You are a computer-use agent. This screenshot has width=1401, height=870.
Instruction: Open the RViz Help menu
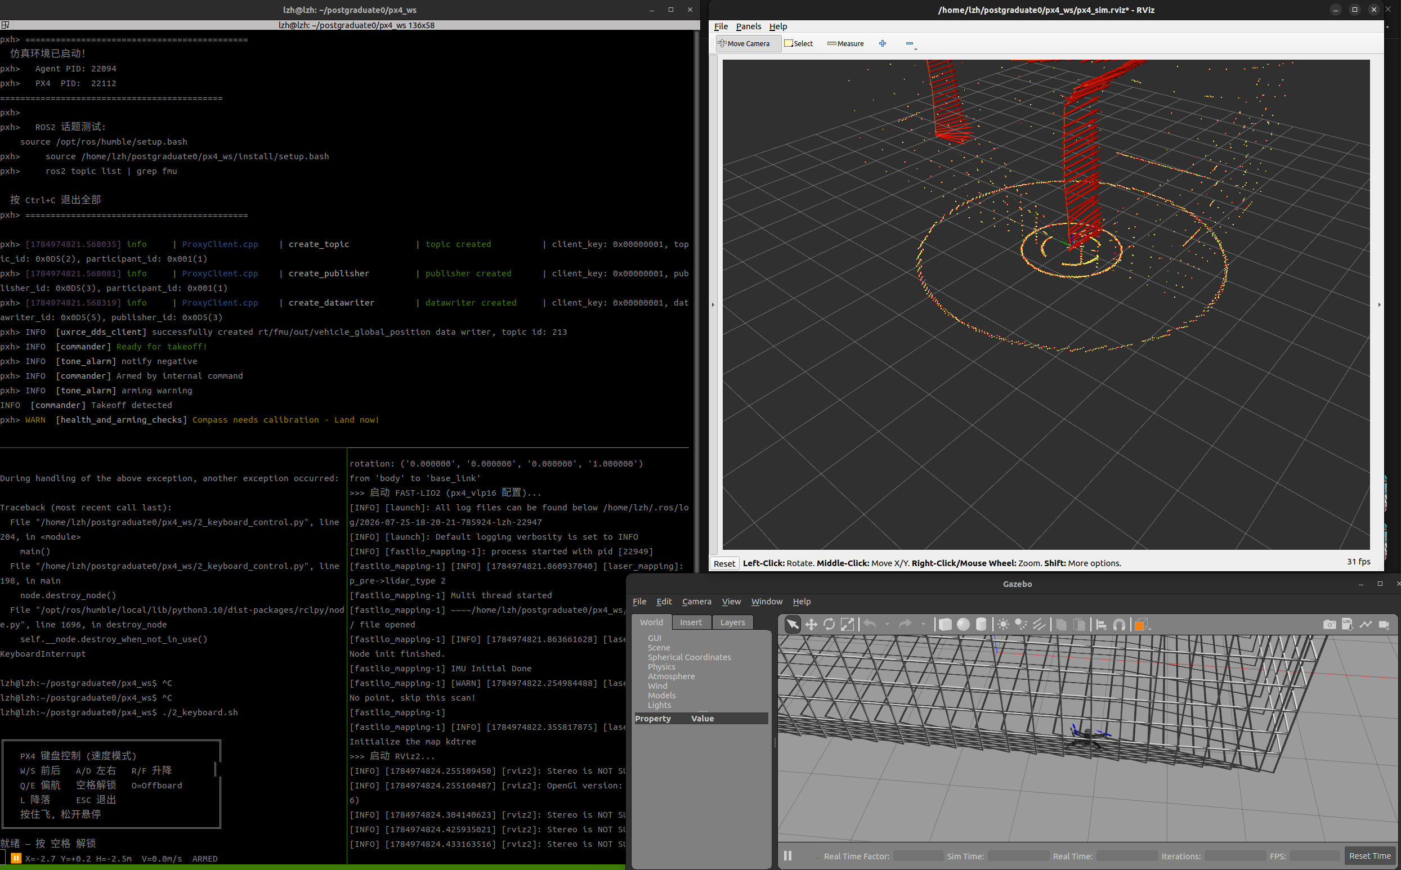778,26
